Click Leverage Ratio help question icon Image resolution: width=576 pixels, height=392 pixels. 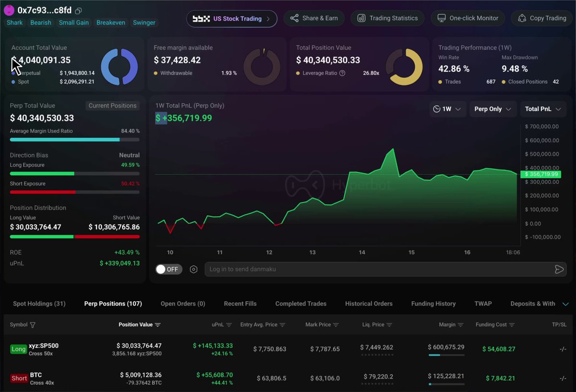coord(342,73)
